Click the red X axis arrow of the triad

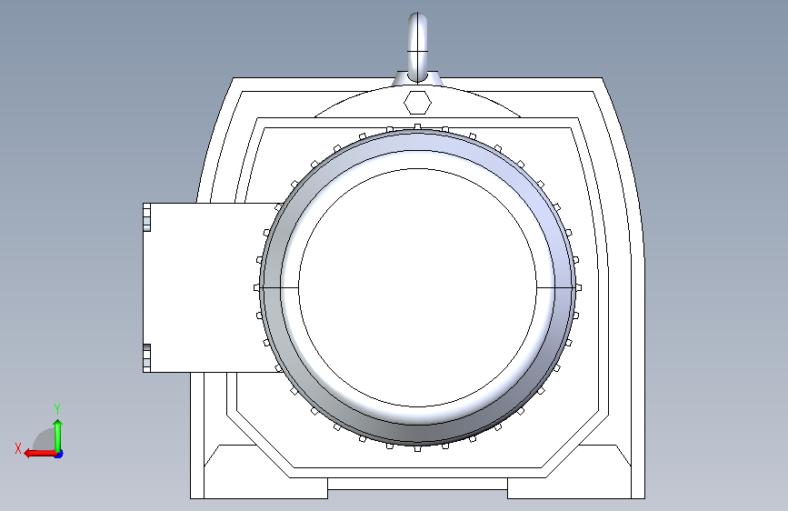click(40, 454)
